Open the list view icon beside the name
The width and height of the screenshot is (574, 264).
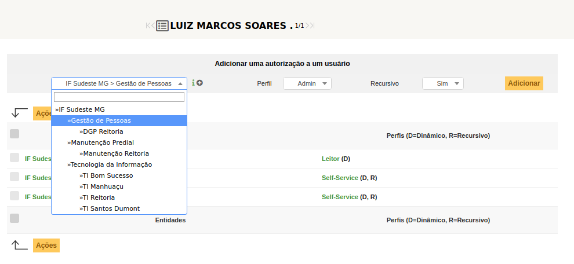pos(162,25)
